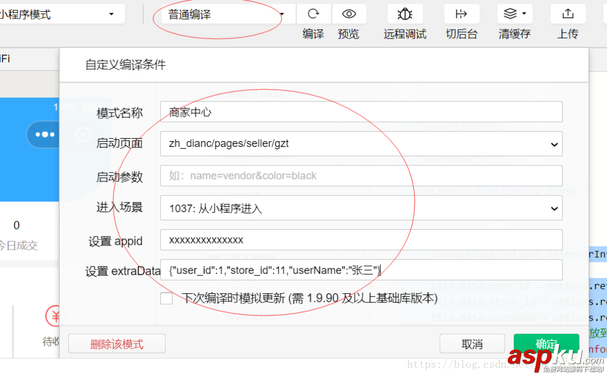607x376 pixels.
Task: Select the 远程调试 (Remote Debug) icon
Action: click(x=404, y=13)
